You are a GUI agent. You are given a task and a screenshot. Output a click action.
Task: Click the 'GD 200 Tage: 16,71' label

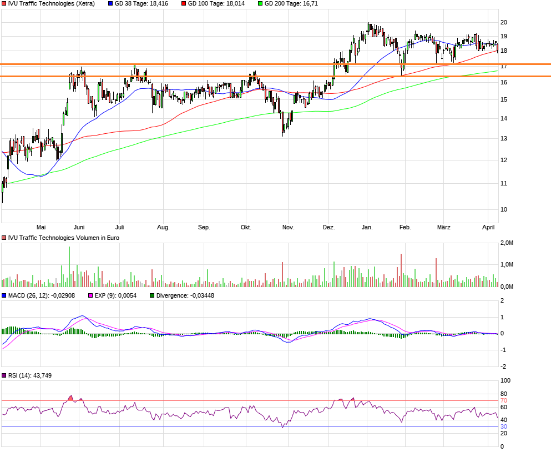pos(291,3)
